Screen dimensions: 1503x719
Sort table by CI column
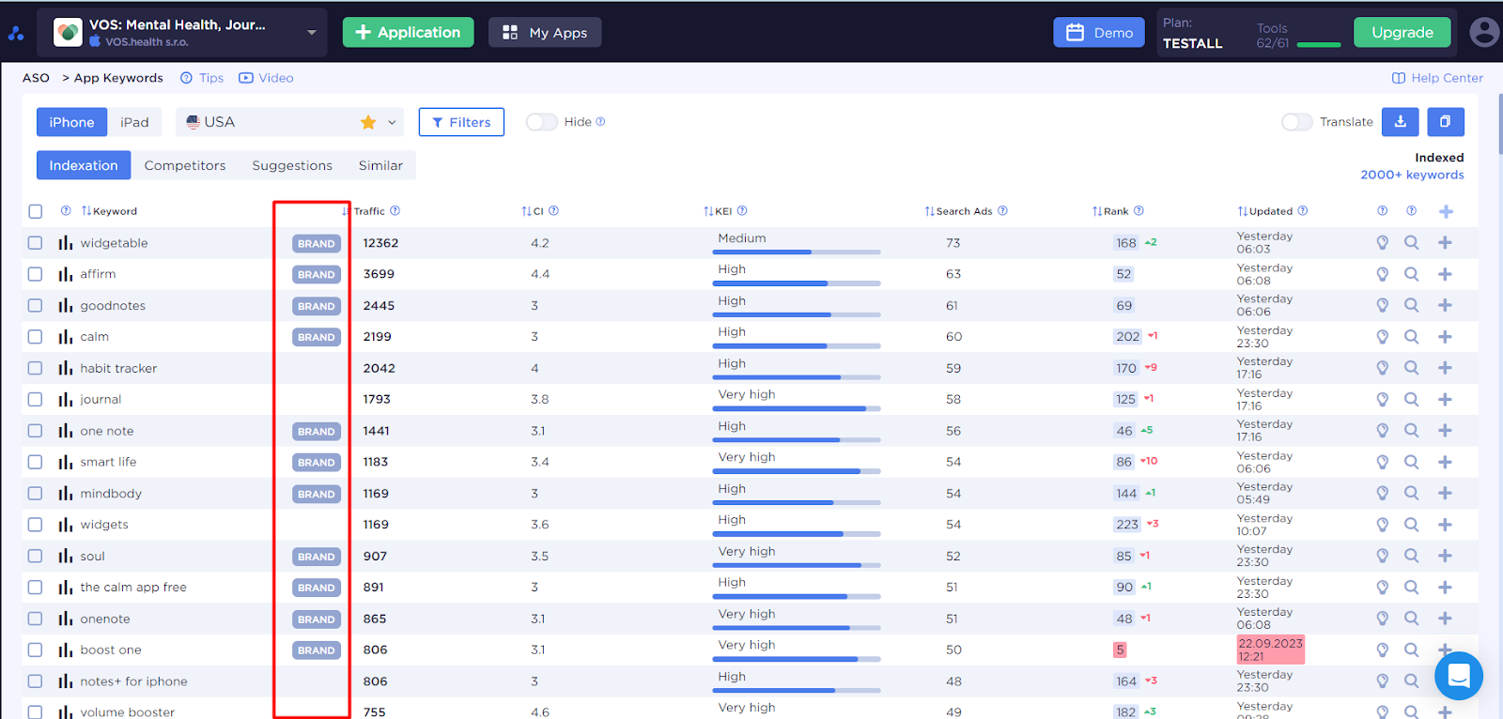click(533, 211)
